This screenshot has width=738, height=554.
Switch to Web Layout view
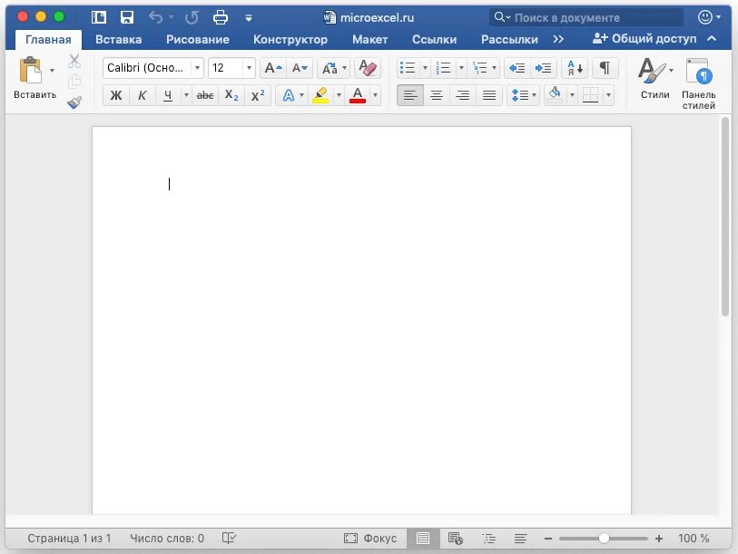[x=455, y=538]
